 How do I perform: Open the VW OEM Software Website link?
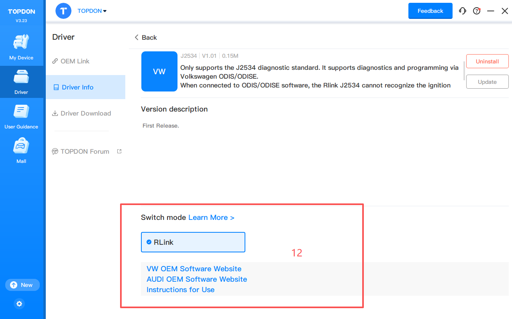click(194, 269)
